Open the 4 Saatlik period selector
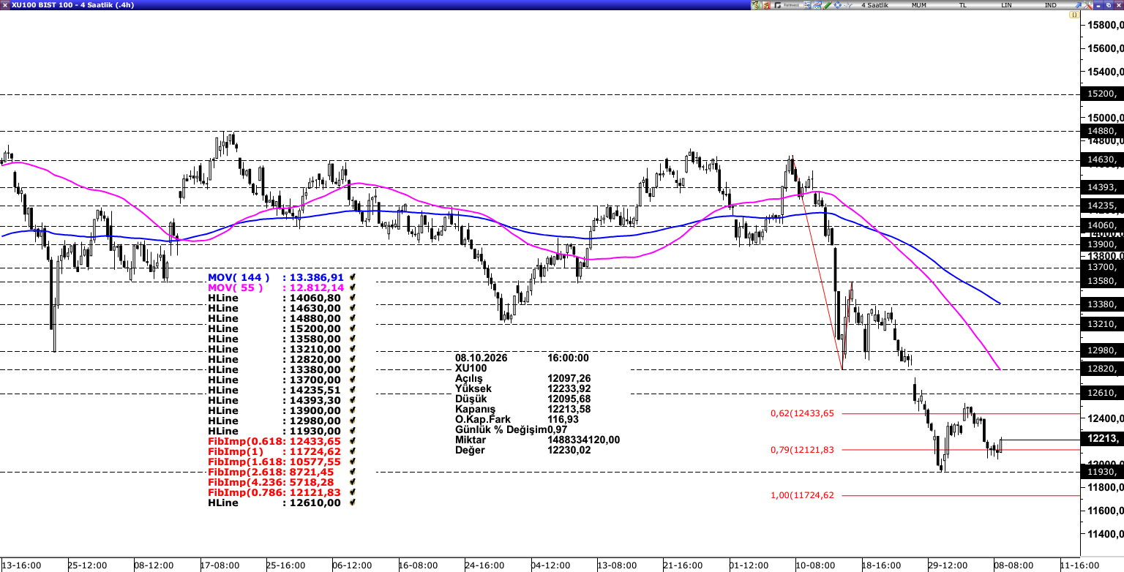Viewport: 1124px width, 572px height. [x=874, y=5]
